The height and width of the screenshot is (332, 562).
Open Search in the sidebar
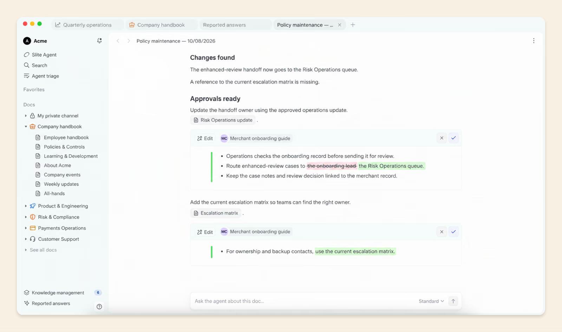point(35,65)
